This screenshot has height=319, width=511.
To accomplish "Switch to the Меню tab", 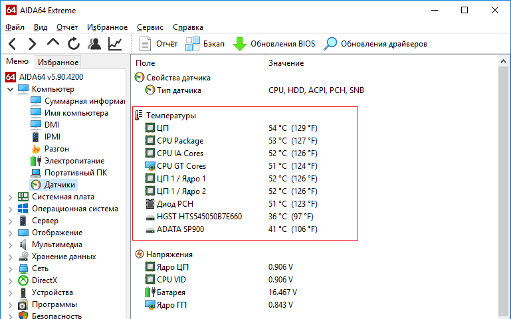I will 17,61.
